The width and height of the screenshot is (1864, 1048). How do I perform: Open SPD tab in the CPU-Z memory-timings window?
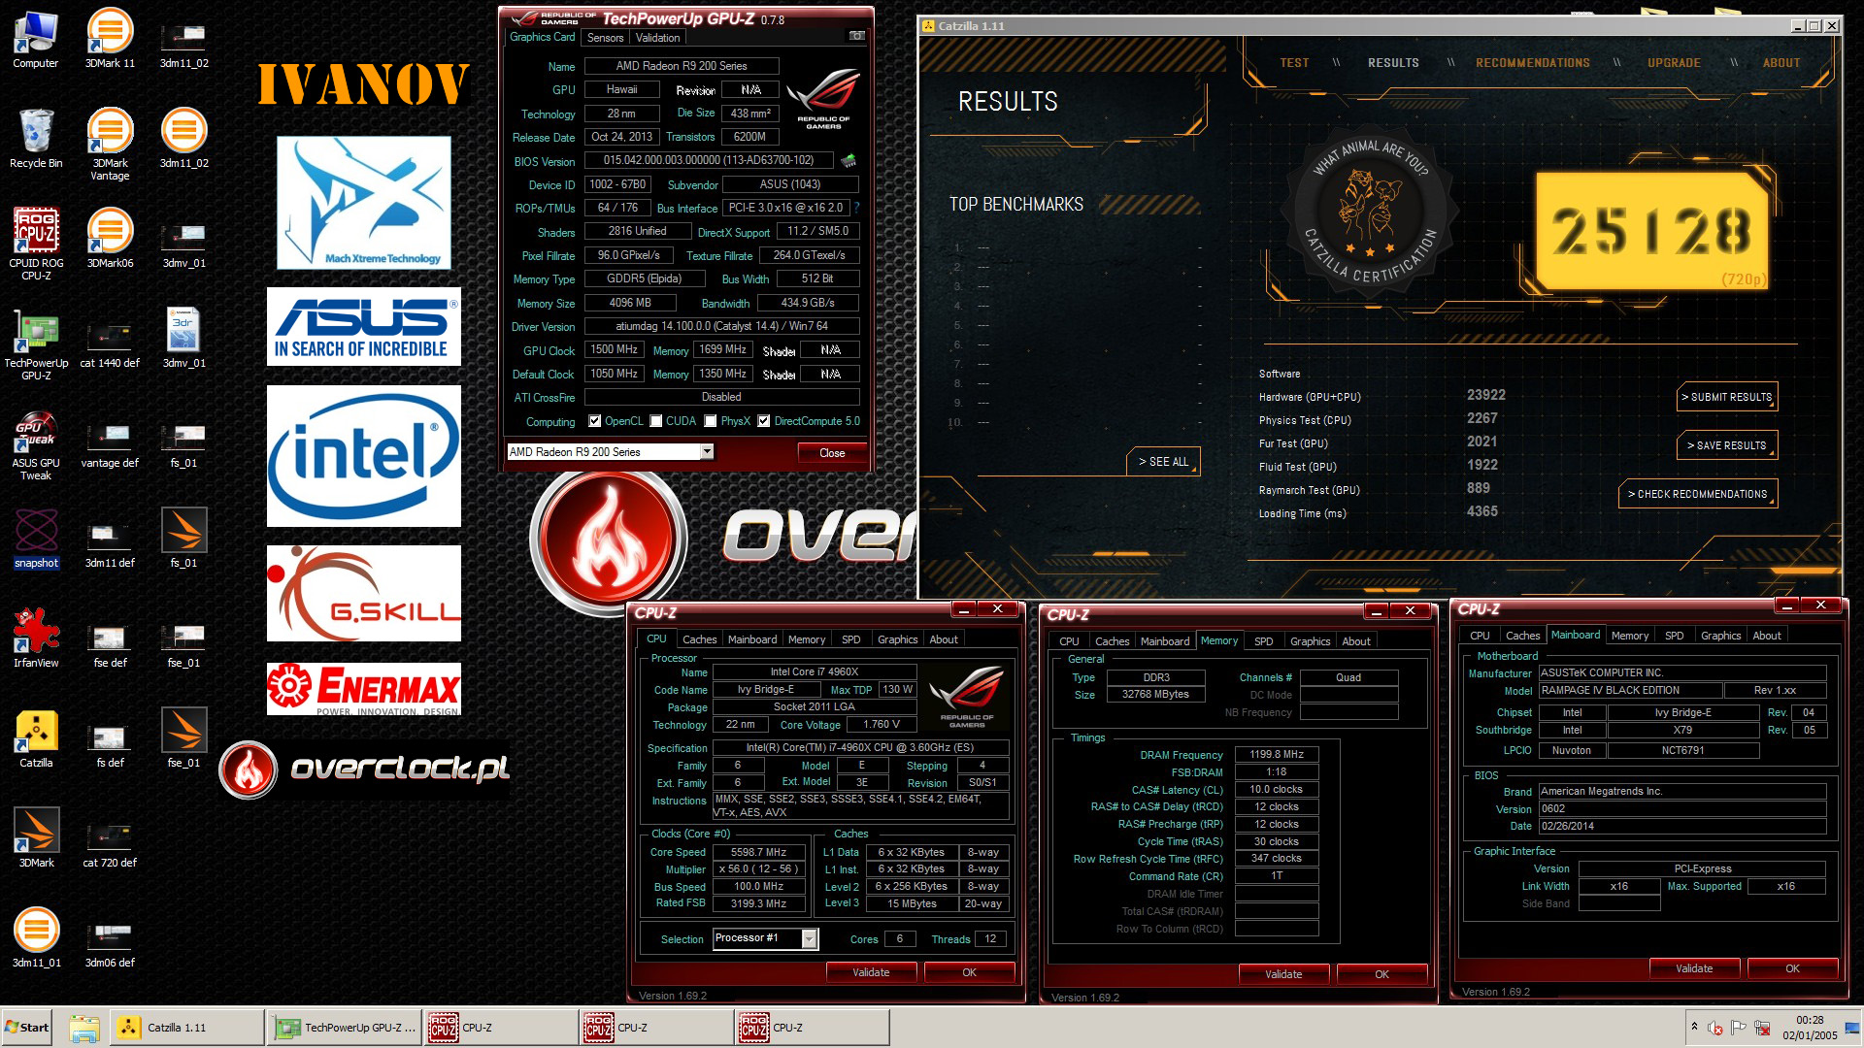[1263, 641]
